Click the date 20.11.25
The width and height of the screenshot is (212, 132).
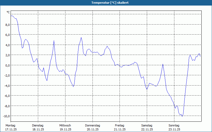pos(93,130)
